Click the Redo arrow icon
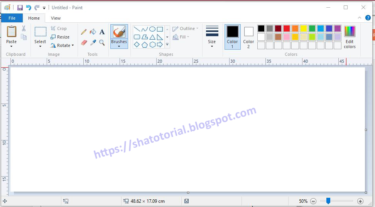The image size is (375, 207). click(x=37, y=8)
